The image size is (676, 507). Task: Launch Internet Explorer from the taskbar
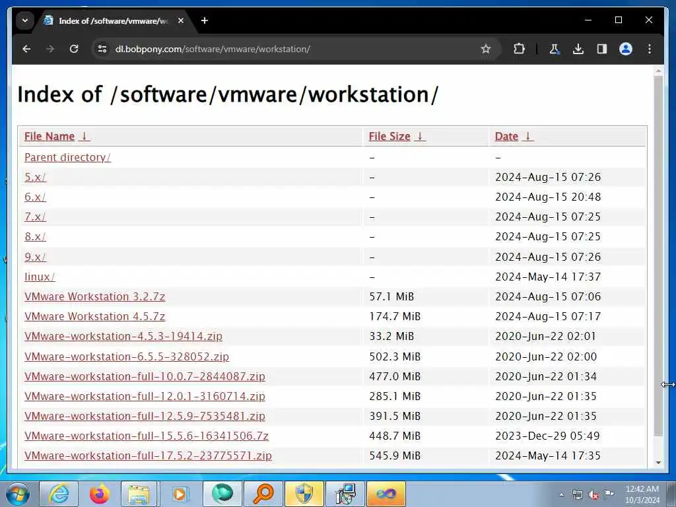(x=58, y=494)
